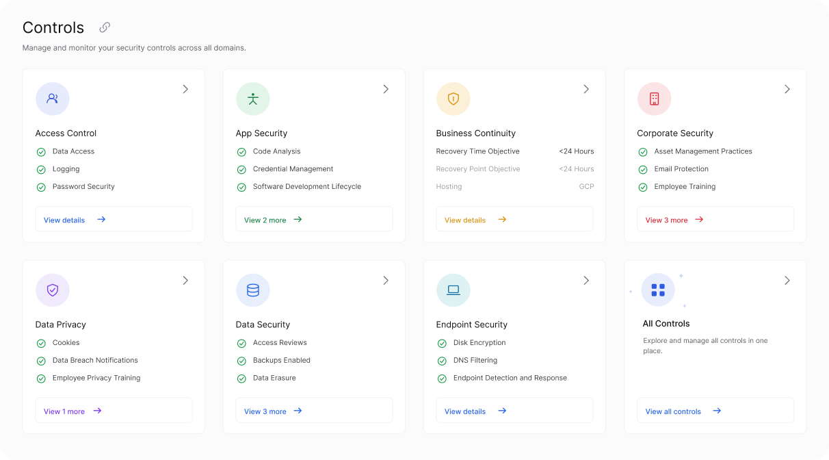Copy link icon next to Controls heading
Screen dimensions: 829x460
(x=105, y=27)
